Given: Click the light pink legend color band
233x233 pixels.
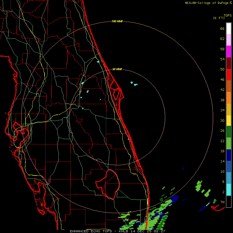Looking at the screenshot, I should tap(229, 40).
